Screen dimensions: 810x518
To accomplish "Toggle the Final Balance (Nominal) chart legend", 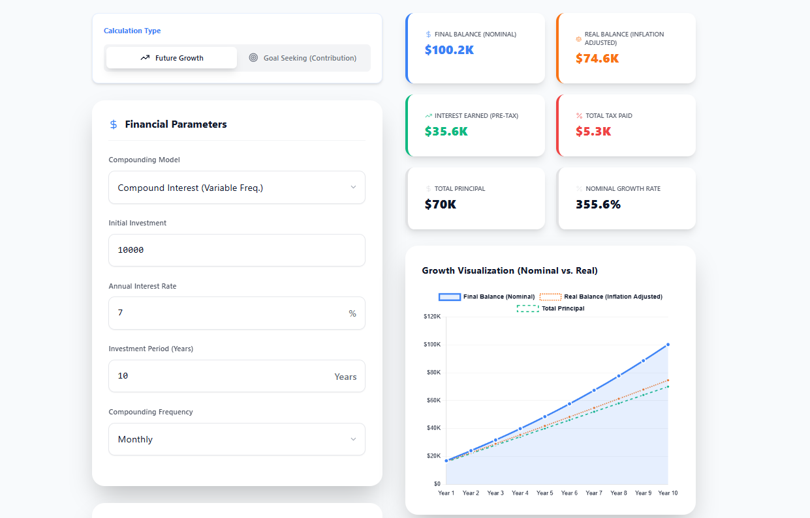I will (489, 296).
